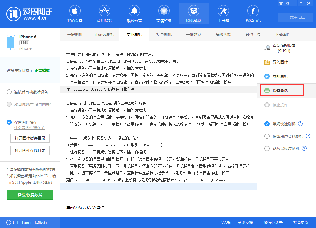Click 打开固件存储目录 to open firmware folder
The width and height of the screenshot is (316, 228).
30,150
